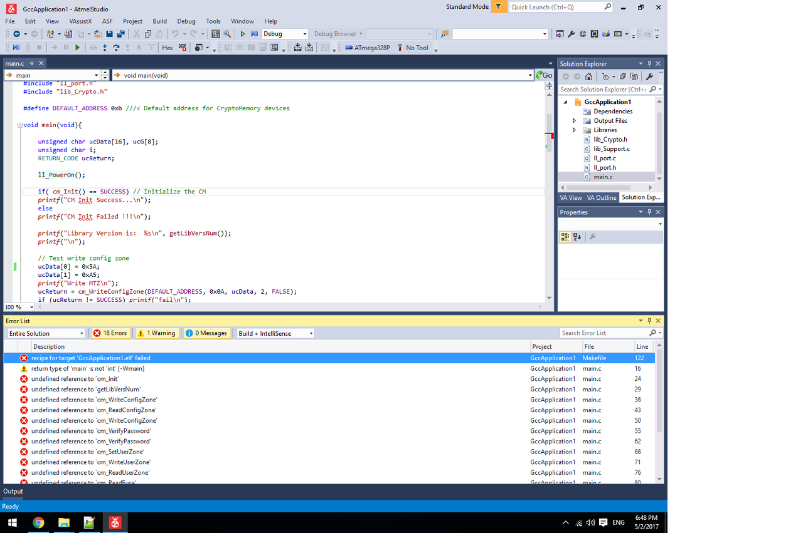
Task: Click the Solution Explorer properties wrench icon
Action: coord(650,76)
